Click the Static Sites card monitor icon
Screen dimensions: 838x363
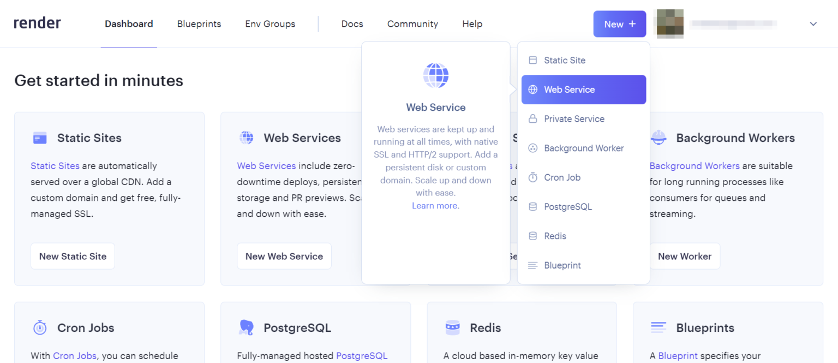pos(39,138)
